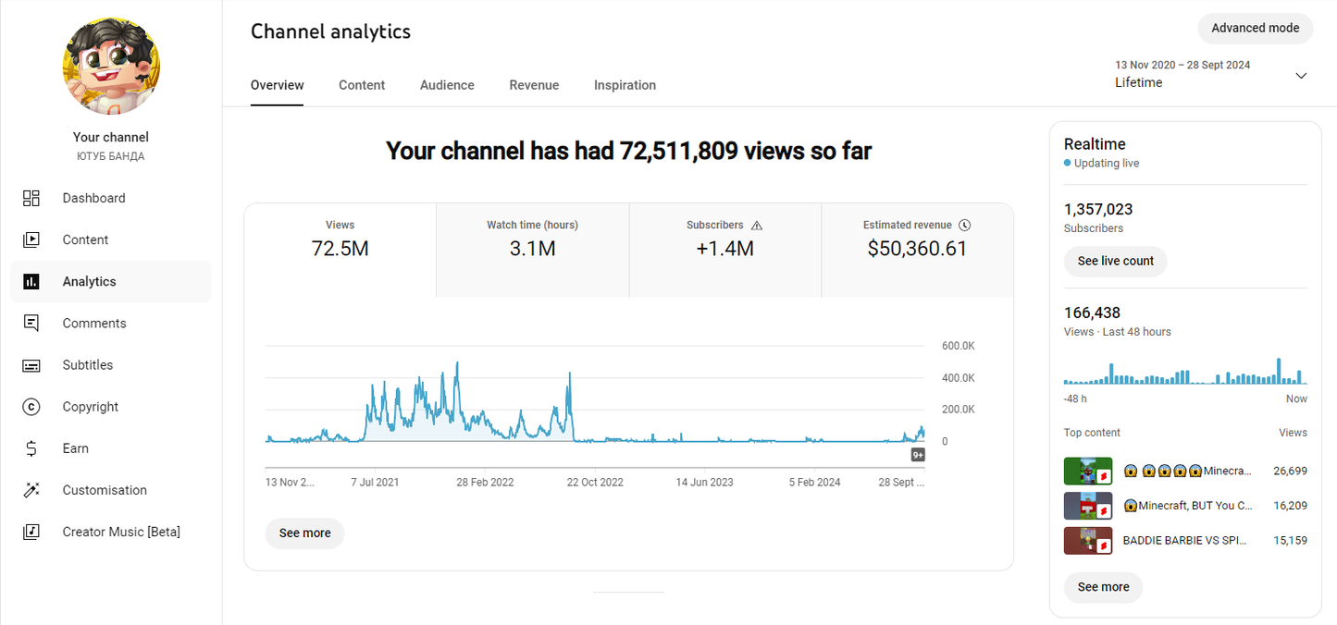The height and width of the screenshot is (625, 1337).
Task: Click See more below the views chart
Action: pos(304,533)
